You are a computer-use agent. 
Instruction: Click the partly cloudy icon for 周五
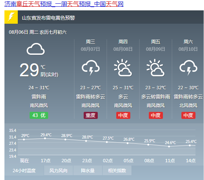[x=155, y=68]
